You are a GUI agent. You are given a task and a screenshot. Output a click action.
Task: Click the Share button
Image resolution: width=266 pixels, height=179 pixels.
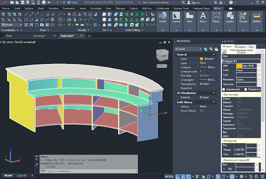(72, 2)
